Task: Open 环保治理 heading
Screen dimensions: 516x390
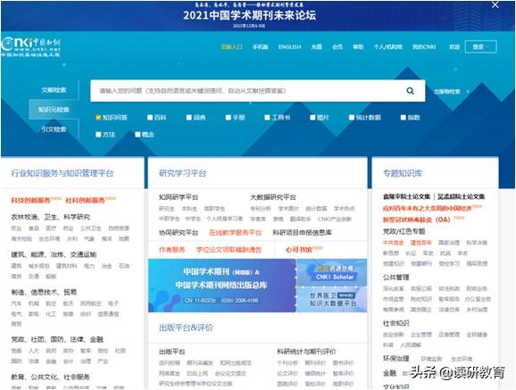Action: coord(395,358)
